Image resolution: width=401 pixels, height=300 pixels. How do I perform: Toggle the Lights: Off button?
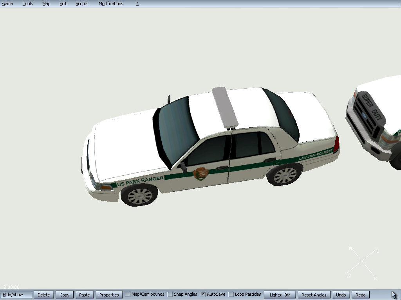tap(280, 295)
